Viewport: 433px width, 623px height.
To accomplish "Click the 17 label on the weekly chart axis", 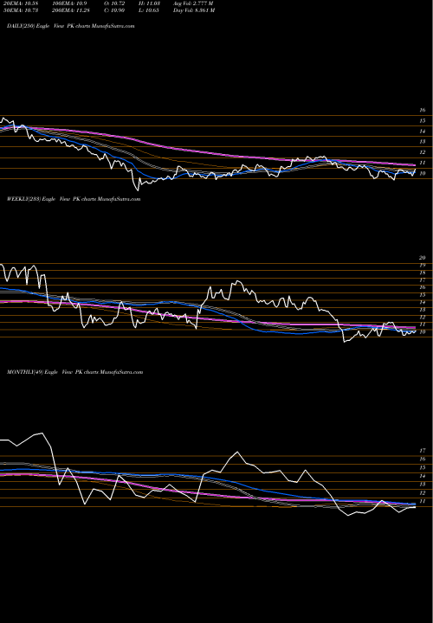I will (x=423, y=280).
